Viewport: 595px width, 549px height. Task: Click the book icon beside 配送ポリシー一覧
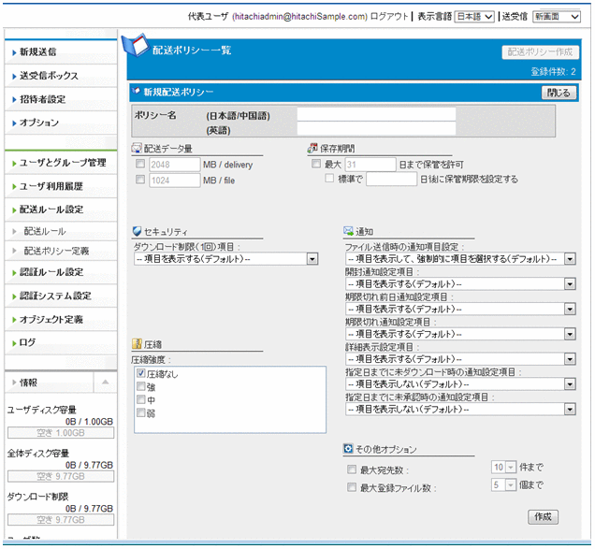tap(135, 46)
